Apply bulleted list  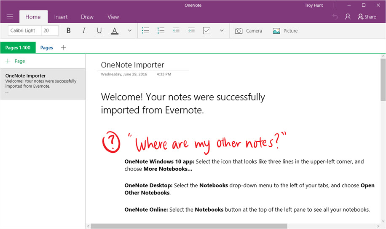pos(145,30)
